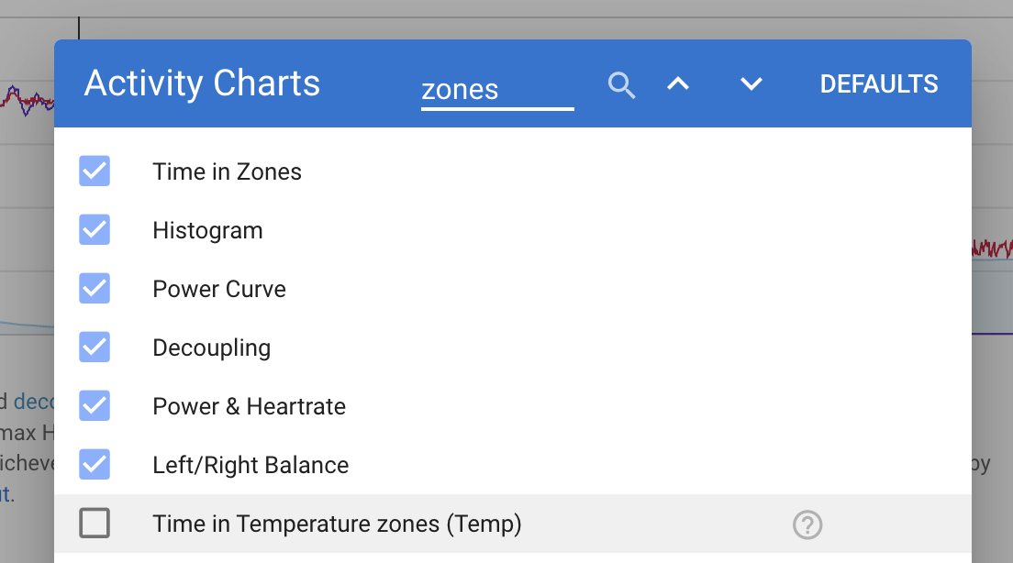
Task: Open help for Time in Temperature zones
Action: click(807, 524)
